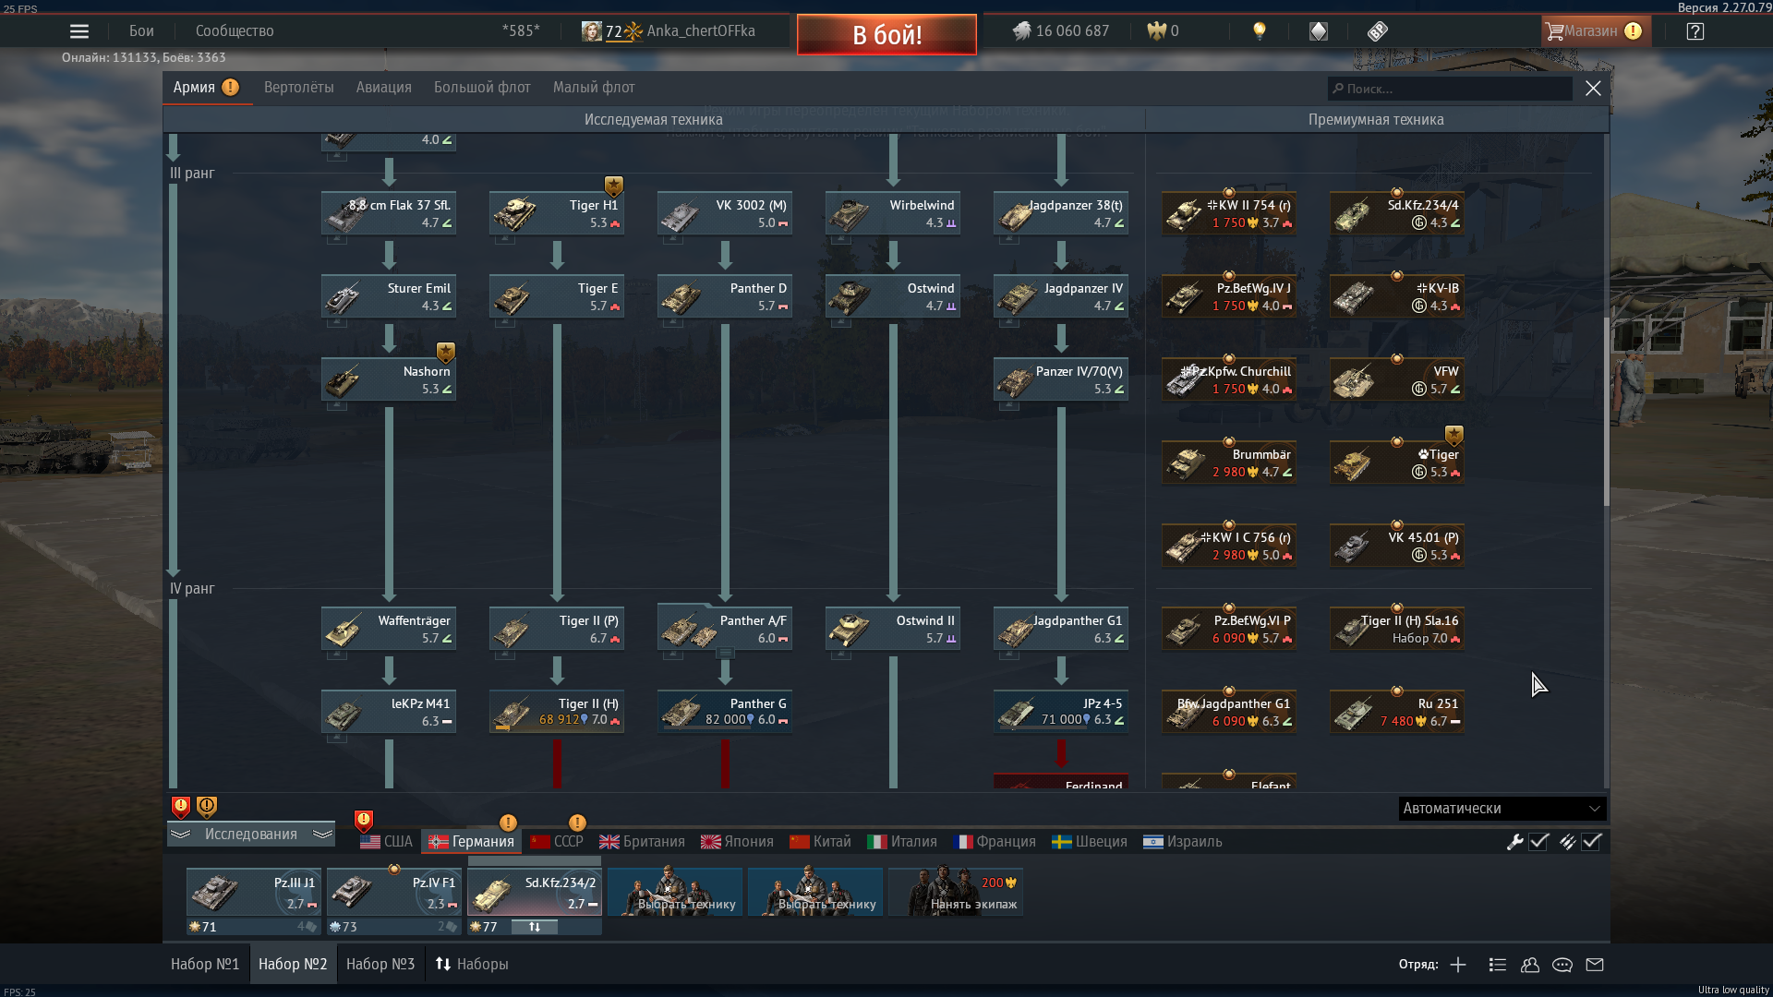The width and height of the screenshot is (1773, 997).
Task: Switch to preset Набор №1
Action: (205, 964)
